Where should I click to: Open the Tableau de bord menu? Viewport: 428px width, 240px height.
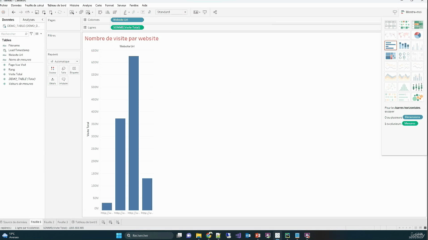(x=57, y=5)
